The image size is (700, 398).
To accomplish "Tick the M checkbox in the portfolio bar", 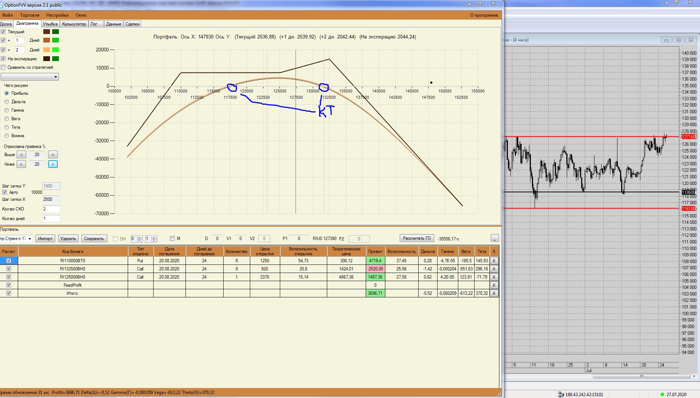I will click(x=172, y=239).
